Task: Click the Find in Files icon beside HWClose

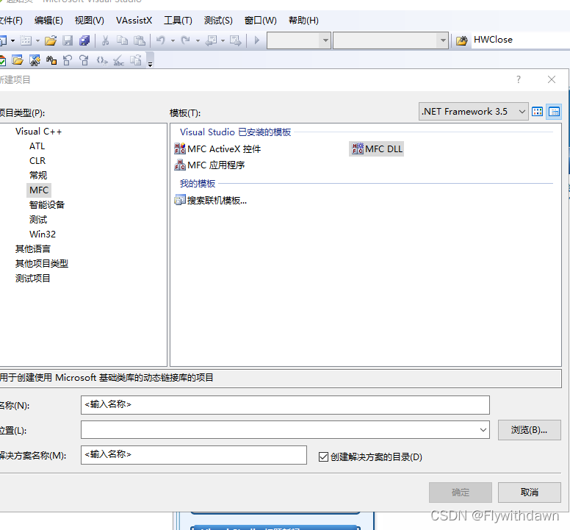Action: [x=462, y=40]
